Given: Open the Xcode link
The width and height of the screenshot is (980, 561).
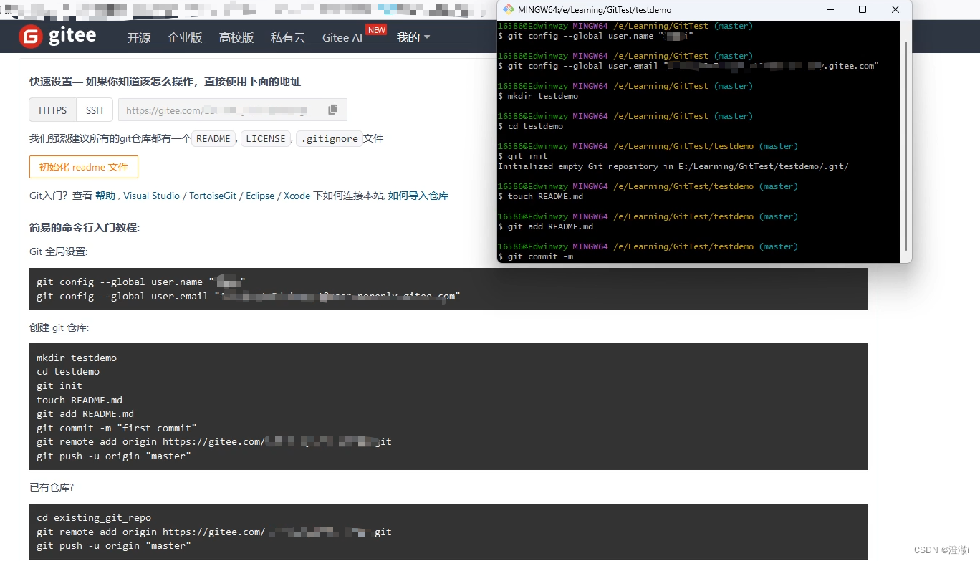Looking at the screenshot, I should (x=297, y=196).
